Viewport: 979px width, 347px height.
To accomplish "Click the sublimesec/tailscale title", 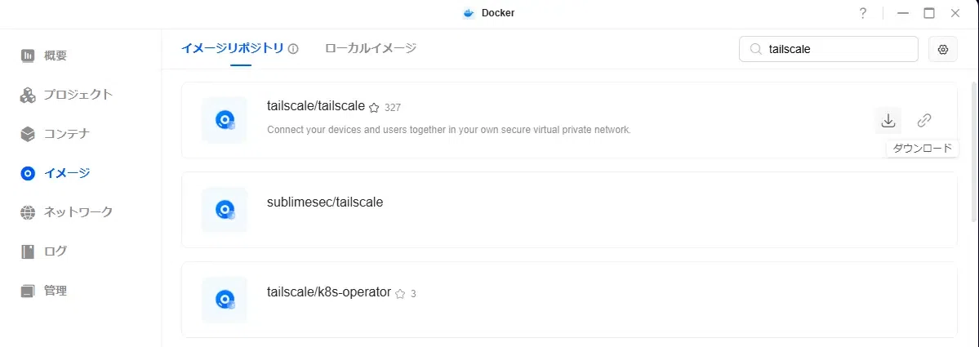I will pyautogui.click(x=325, y=202).
